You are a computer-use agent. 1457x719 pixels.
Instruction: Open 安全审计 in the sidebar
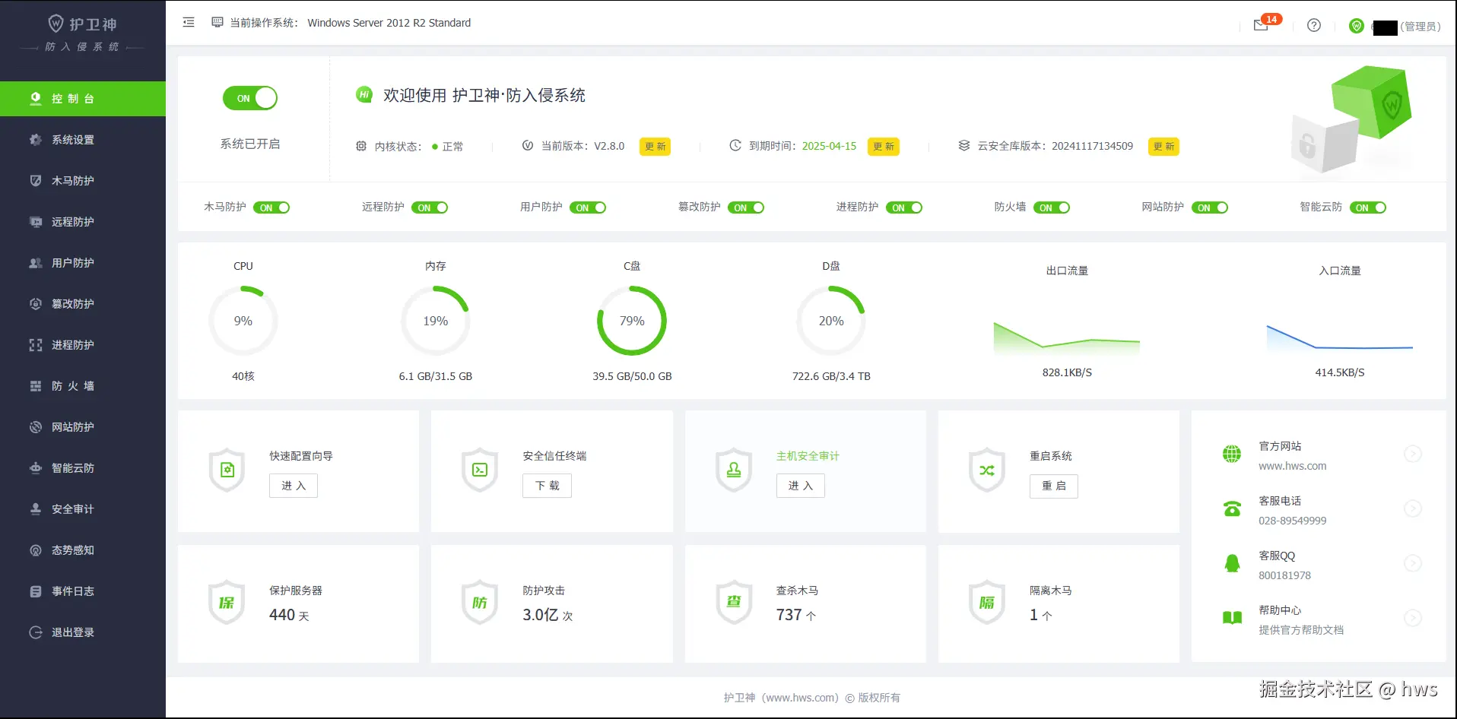[x=83, y=509]
